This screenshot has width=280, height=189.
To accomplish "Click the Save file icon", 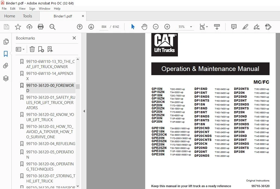I will click(7, 27).
